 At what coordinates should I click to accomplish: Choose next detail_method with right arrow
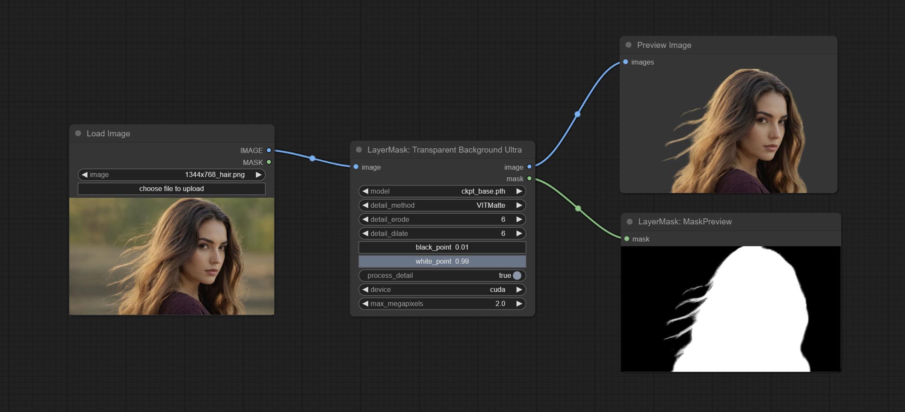click(519, 205)
